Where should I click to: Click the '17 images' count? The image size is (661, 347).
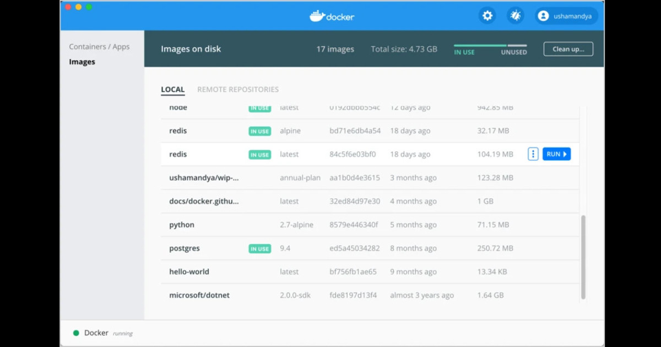click(x=335, y=49)
